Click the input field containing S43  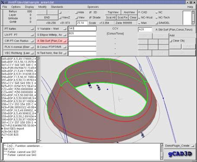point(82,29)
